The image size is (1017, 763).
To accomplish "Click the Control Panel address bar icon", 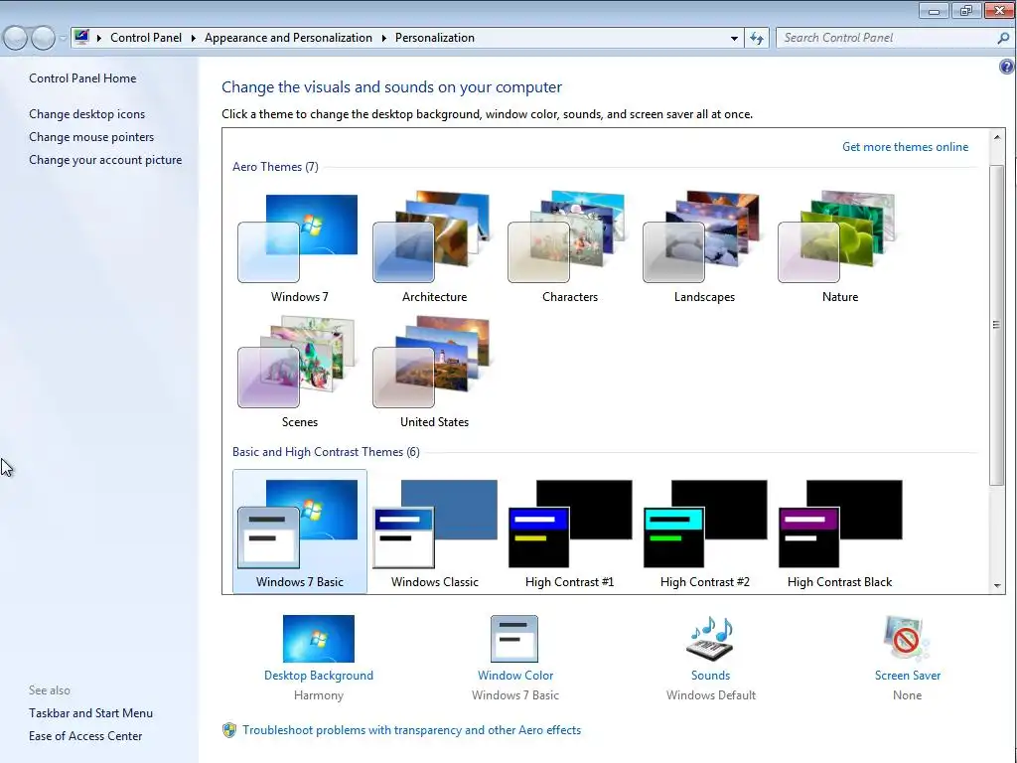I will point(81,37).
